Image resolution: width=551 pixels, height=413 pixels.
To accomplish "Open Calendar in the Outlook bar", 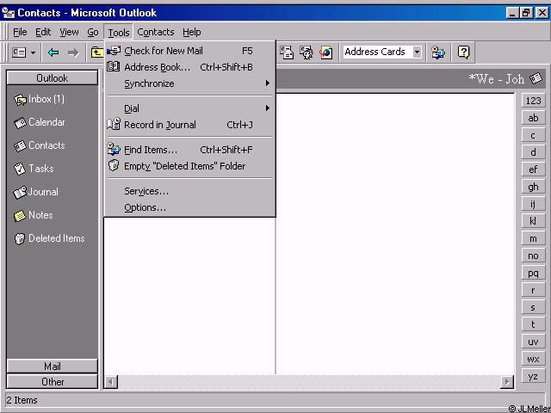I will 40,122.
